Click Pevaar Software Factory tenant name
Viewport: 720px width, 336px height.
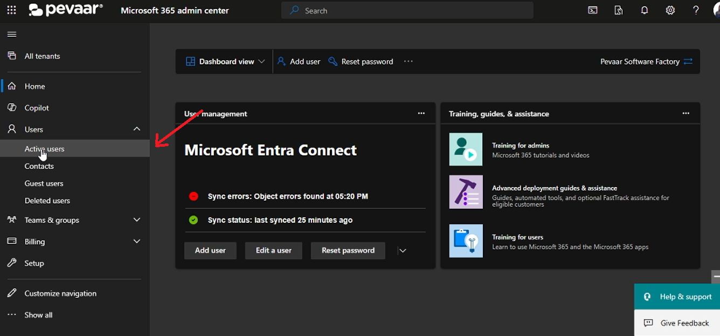[640, 61]
